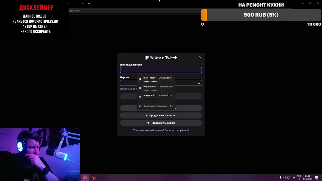Image resolution: width=322 pixels, height=181 pixels.
Task: Open Chrome from the taskbar
Action: (x=86, y=178)
